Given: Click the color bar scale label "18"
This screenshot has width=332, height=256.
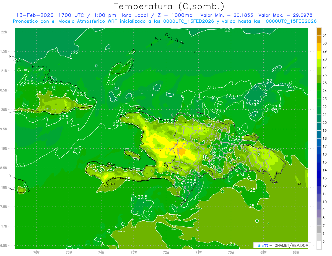Looking at the screenshot, I should click(325, 139).
